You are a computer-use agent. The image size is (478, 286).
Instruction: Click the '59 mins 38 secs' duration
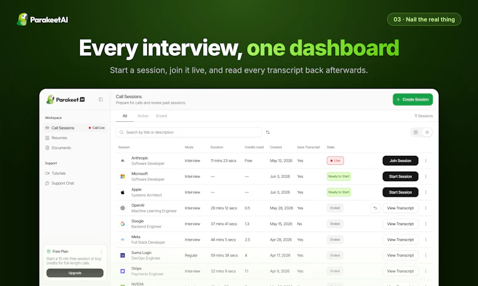click(224, 255)
